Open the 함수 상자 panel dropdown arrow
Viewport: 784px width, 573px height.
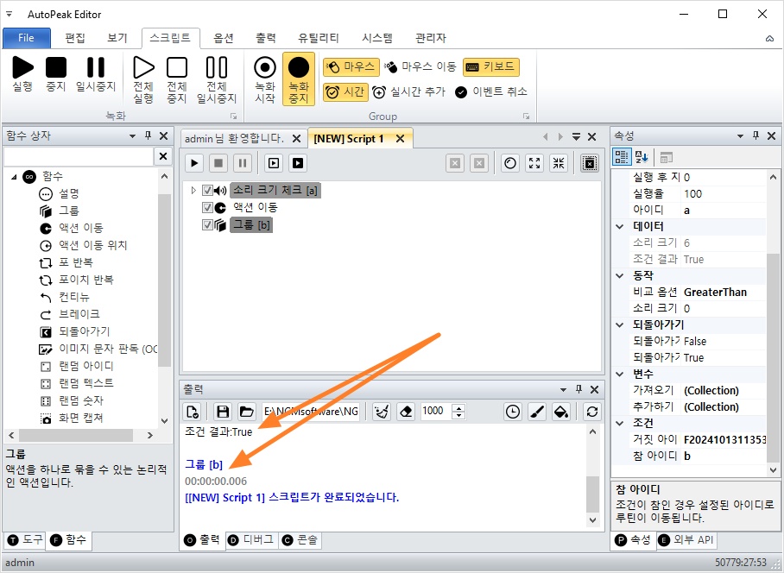pos(132,135)
